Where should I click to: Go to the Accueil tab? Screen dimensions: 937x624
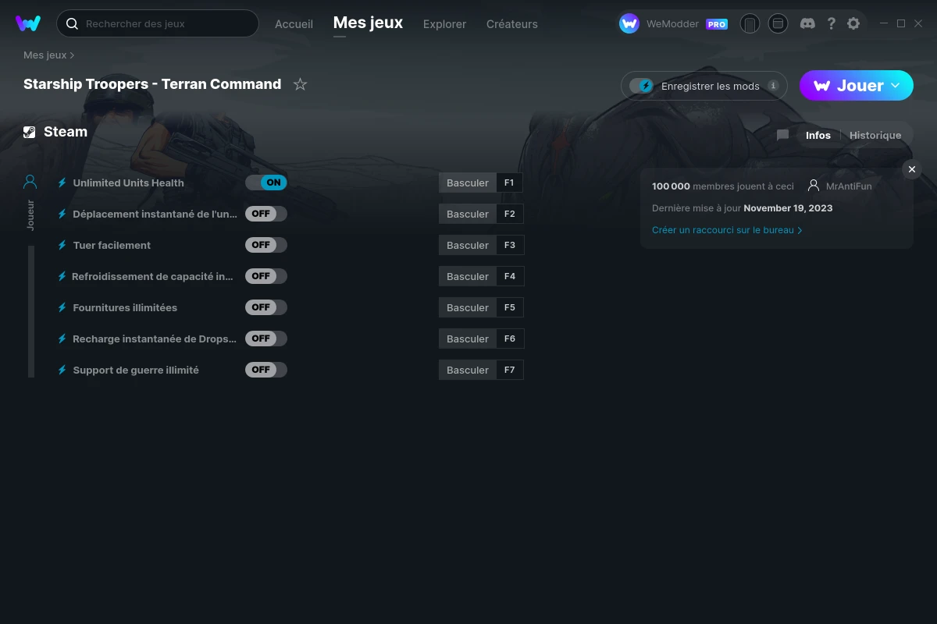click(x=294, y=24)
